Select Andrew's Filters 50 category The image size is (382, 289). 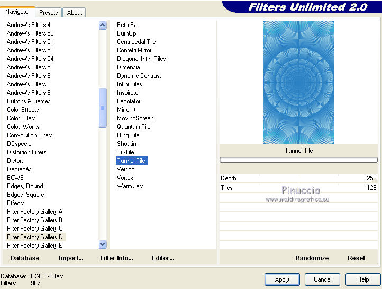pyautogui.click(x=30, y=33)
